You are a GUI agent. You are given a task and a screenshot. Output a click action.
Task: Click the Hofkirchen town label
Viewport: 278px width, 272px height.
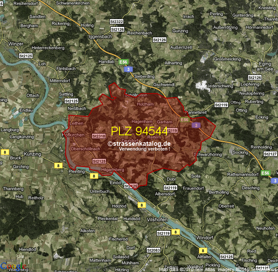tap(73, 135)
